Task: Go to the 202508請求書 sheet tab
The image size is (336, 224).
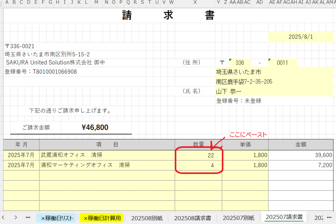Action: pyautogui.click(x=193, y=218)
